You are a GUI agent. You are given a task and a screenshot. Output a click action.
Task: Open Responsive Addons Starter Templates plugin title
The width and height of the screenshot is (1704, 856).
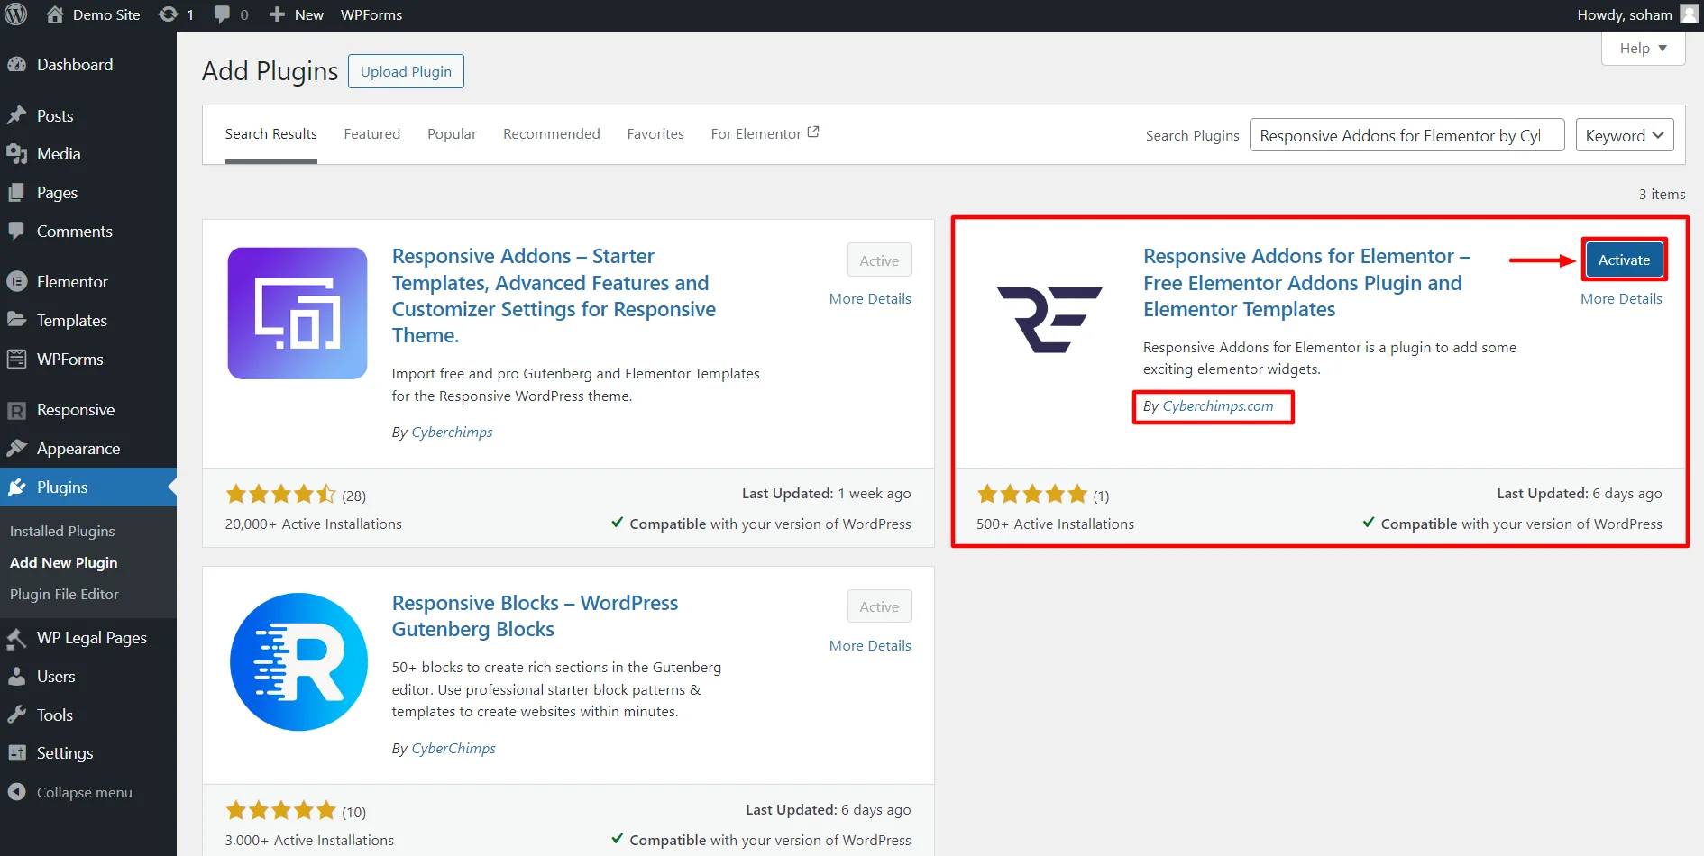click(x=554, y=296)
